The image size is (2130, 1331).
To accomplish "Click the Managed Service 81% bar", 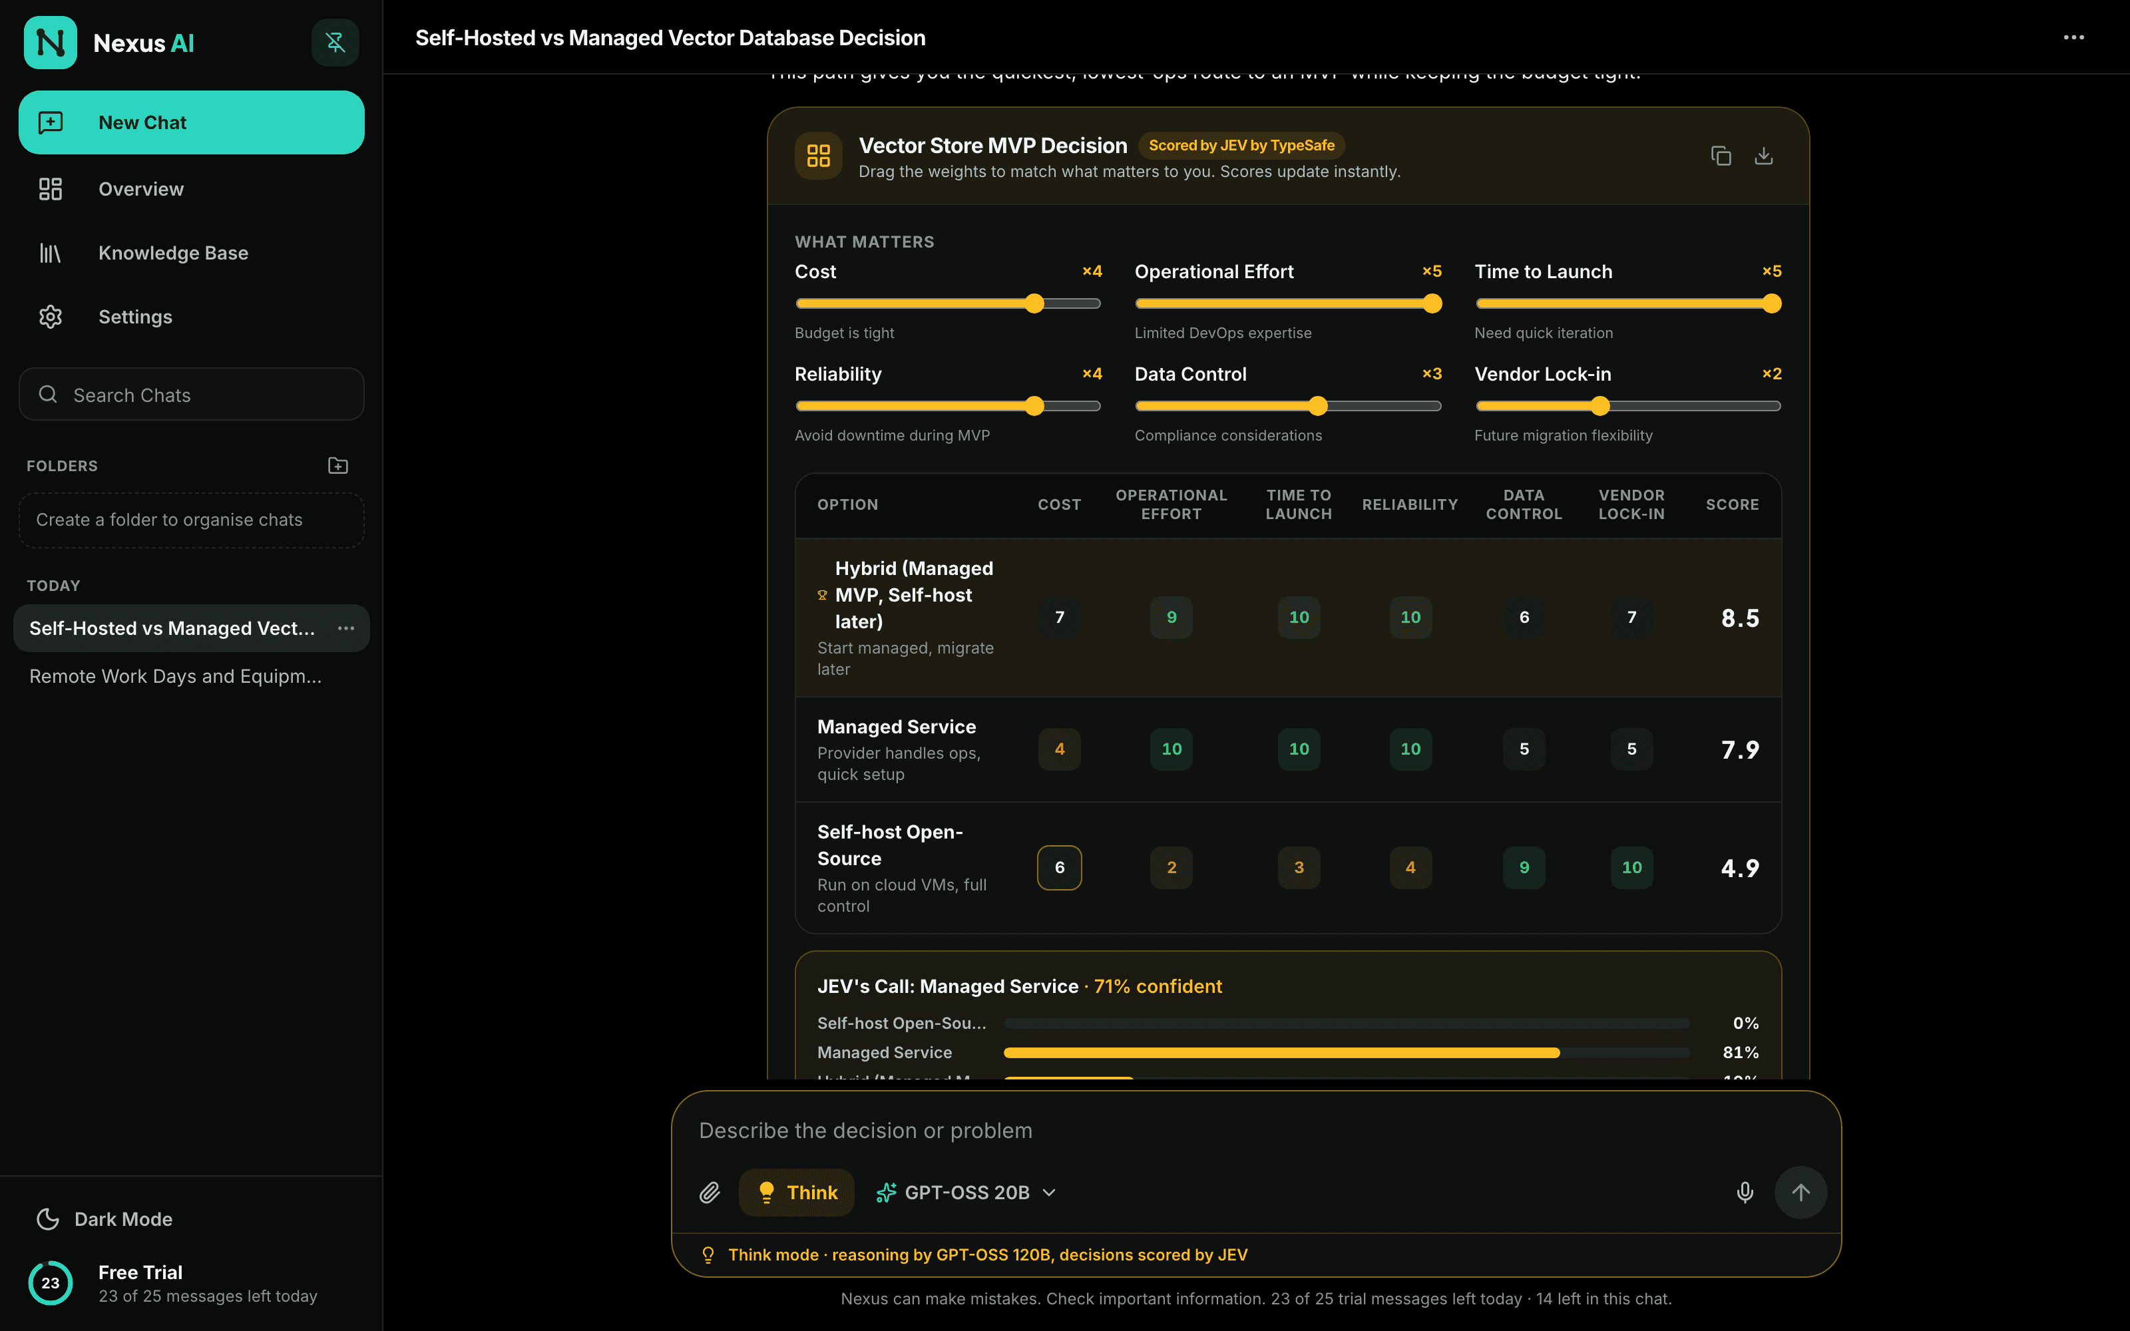I will pyautogui.click(x=1347, y=1053).
